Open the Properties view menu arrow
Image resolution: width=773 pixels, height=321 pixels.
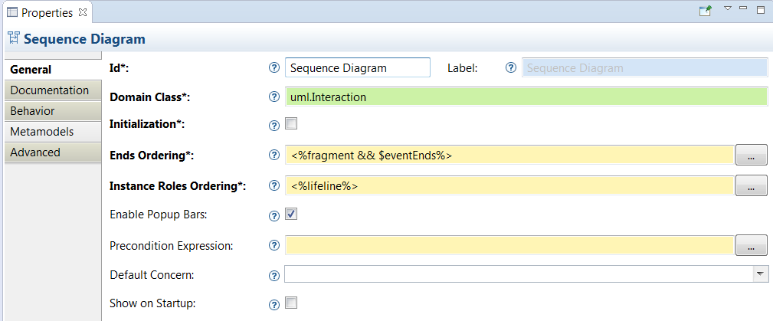(x=727, y=9)
